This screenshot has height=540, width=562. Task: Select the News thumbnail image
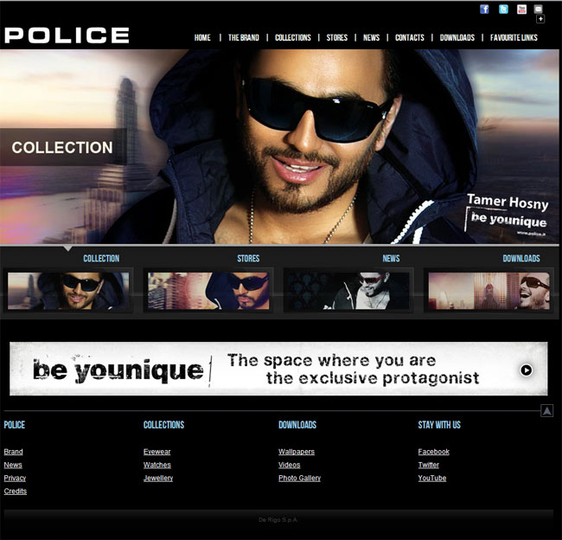(x=348, y=291)
